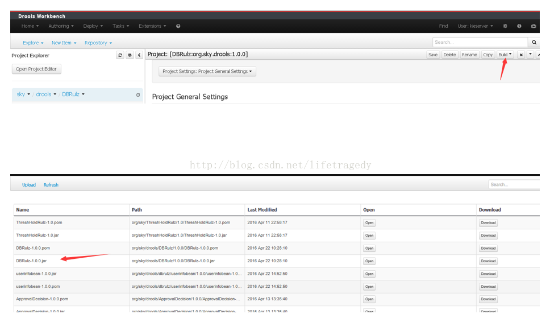This screenshot has height=318, width=550.
Task: Download ThreshHoldRulz-1.0.pom
Action: [x=488, y=223]
